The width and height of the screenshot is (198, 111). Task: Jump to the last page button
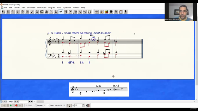click(x=32, y=101)
